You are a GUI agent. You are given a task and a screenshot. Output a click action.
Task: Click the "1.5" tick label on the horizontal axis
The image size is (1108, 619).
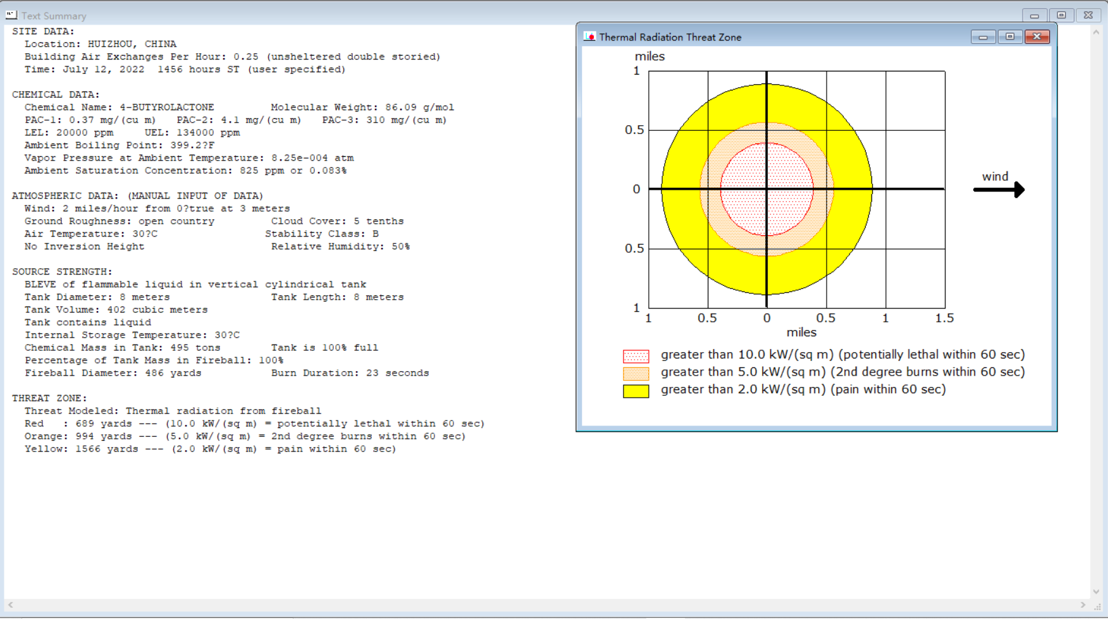pos(944,318)
